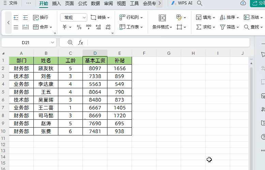The image size is (265, 170).
Task: Switch to the 工具 tab
Action: pos(134,3)
